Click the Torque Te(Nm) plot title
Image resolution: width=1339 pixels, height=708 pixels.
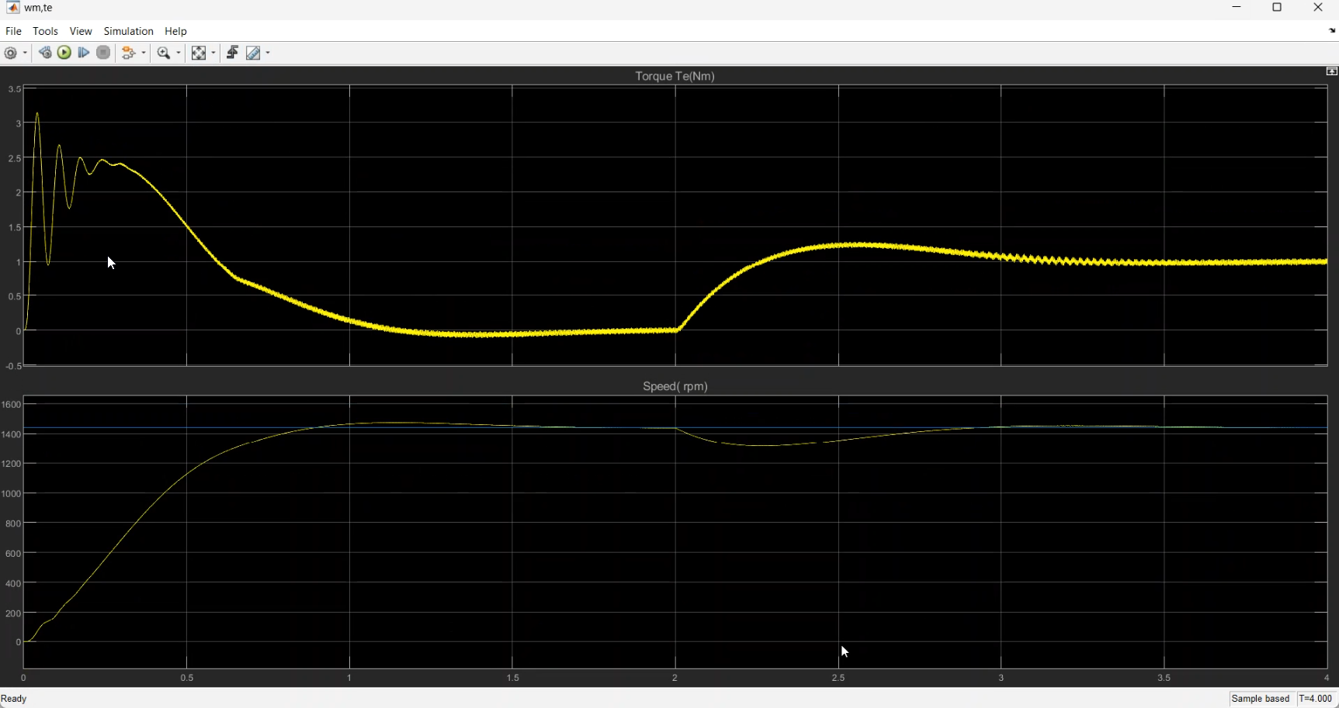click(675, 76)
